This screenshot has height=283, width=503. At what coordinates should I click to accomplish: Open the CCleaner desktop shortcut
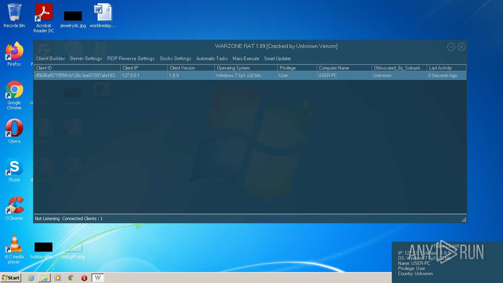14,208
